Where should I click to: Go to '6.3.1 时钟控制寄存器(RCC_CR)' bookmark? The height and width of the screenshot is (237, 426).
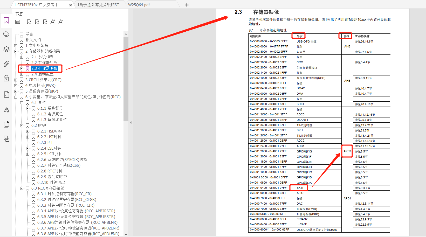pyautogui.click(x=64, y=194)
